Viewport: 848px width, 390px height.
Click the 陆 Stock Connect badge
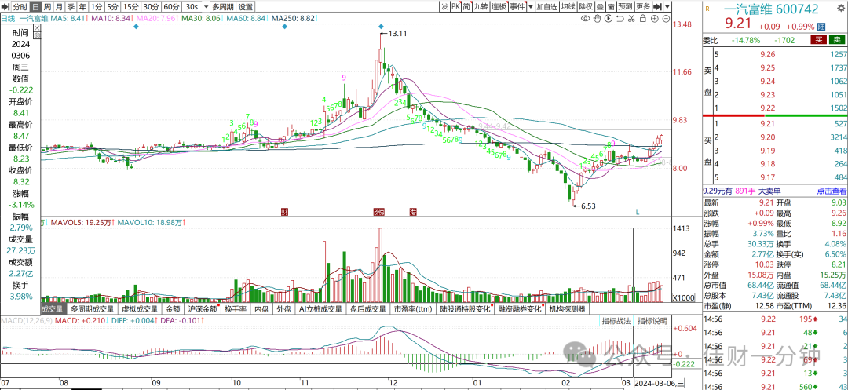(x=821, y=27)
